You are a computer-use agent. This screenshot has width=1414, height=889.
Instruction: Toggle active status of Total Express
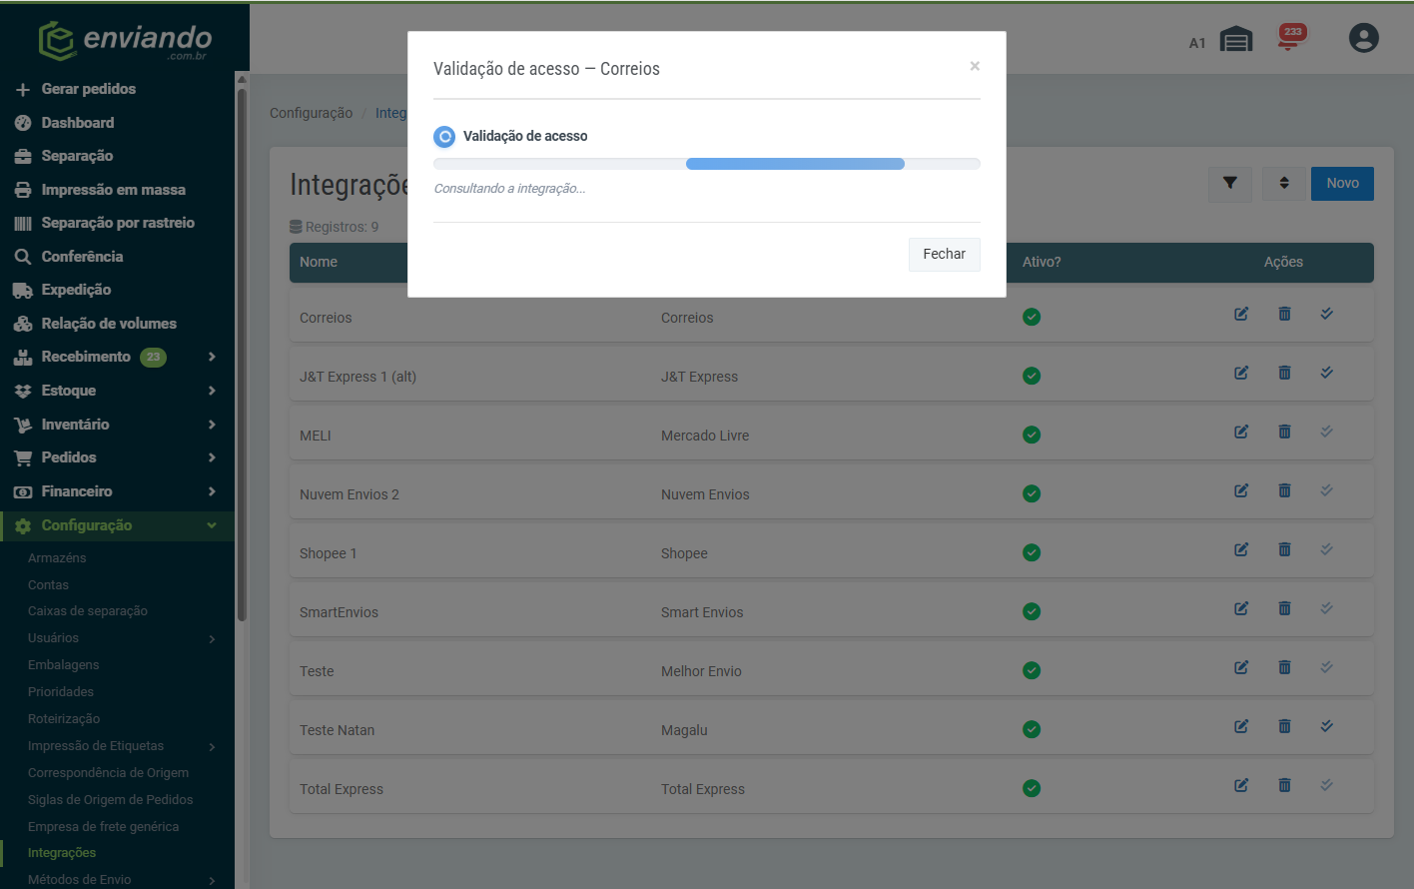1032,788
